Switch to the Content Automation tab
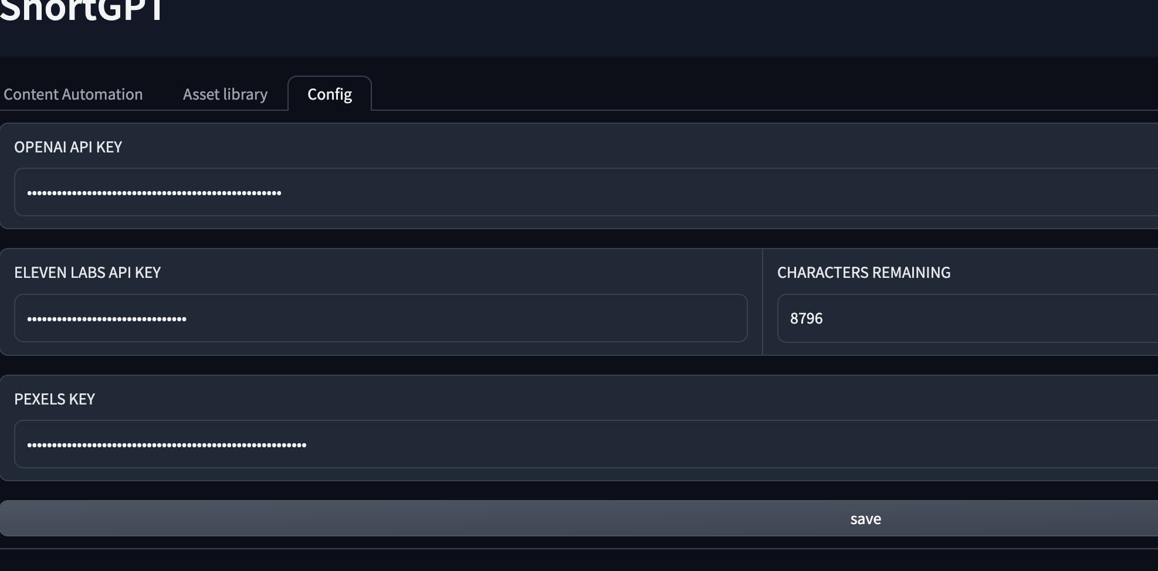Image resolution: width=1158 pixels, height=571 pixels. 73,94
